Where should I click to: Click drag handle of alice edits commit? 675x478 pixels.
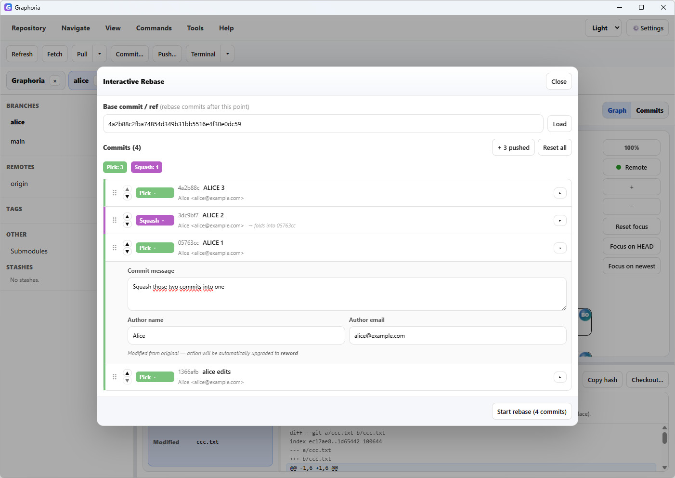pos(115,377)
